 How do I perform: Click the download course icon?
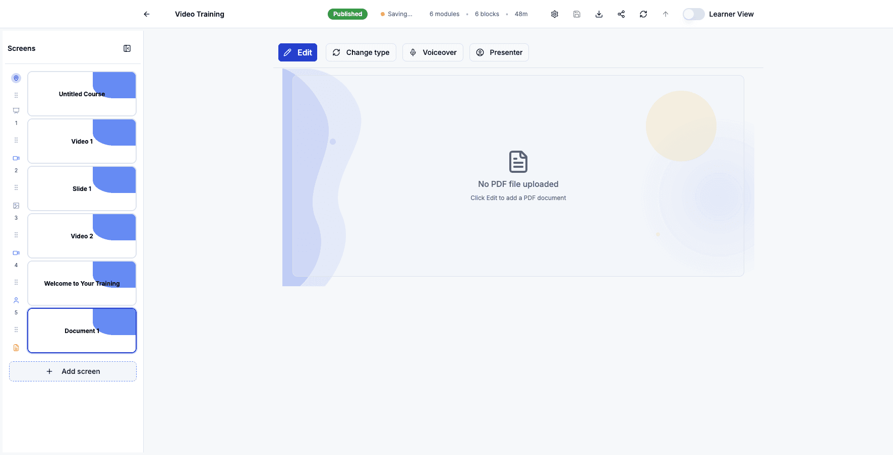coord(599,14)
